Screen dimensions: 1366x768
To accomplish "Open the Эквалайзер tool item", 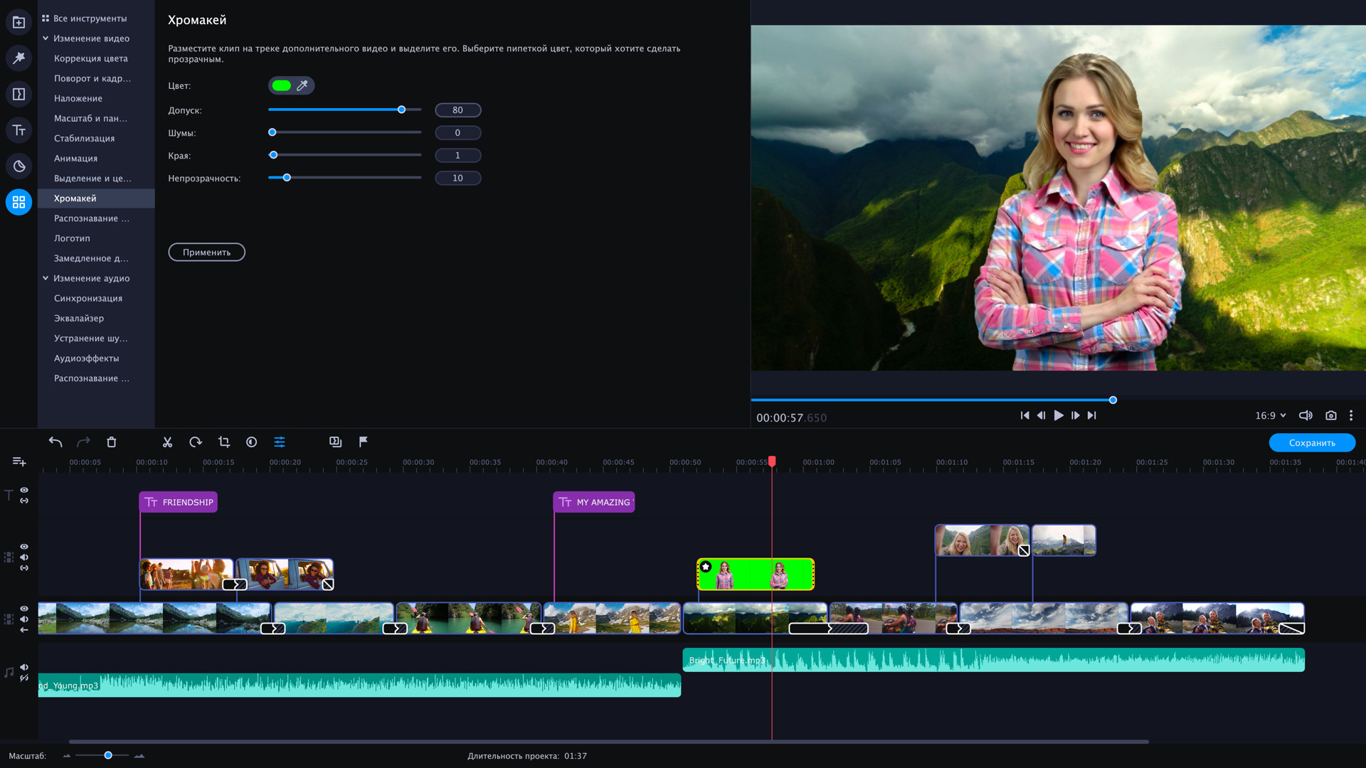I will point(79,319).
